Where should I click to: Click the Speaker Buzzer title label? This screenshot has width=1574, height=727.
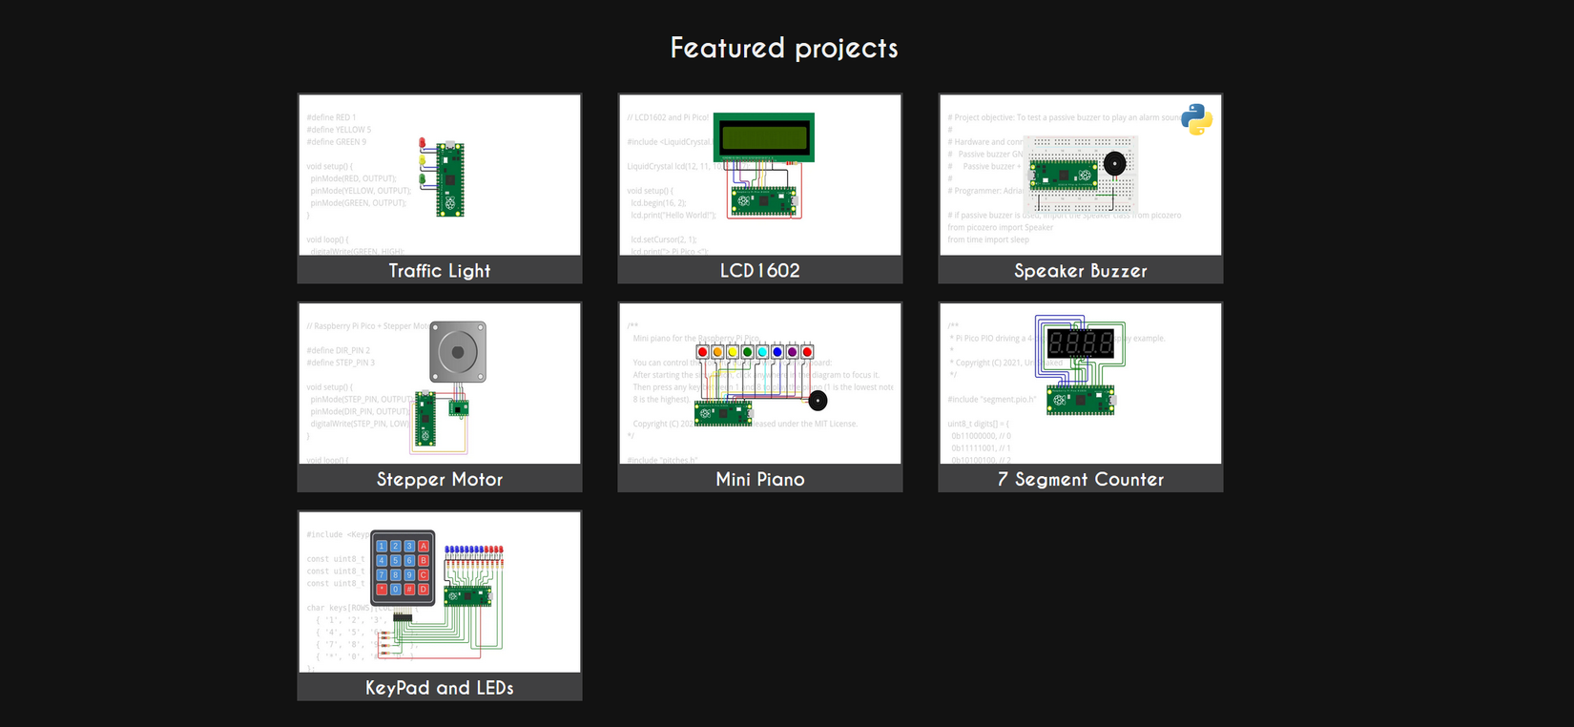[1081, 271]
